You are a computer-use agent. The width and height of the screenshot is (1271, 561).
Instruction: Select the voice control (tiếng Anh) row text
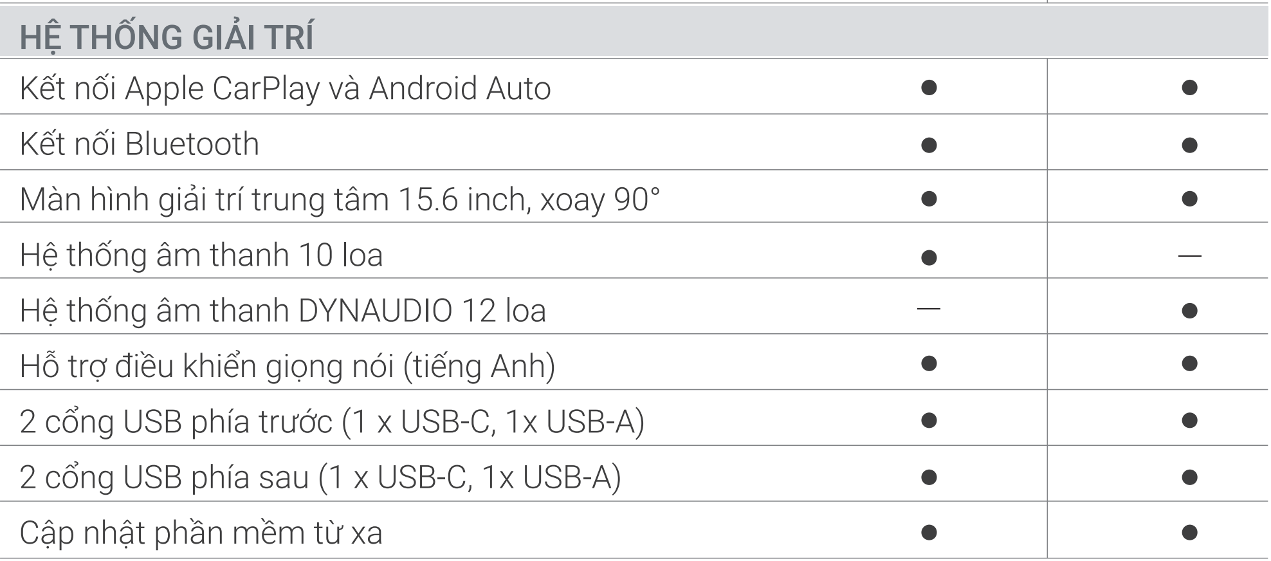[288, 366]
